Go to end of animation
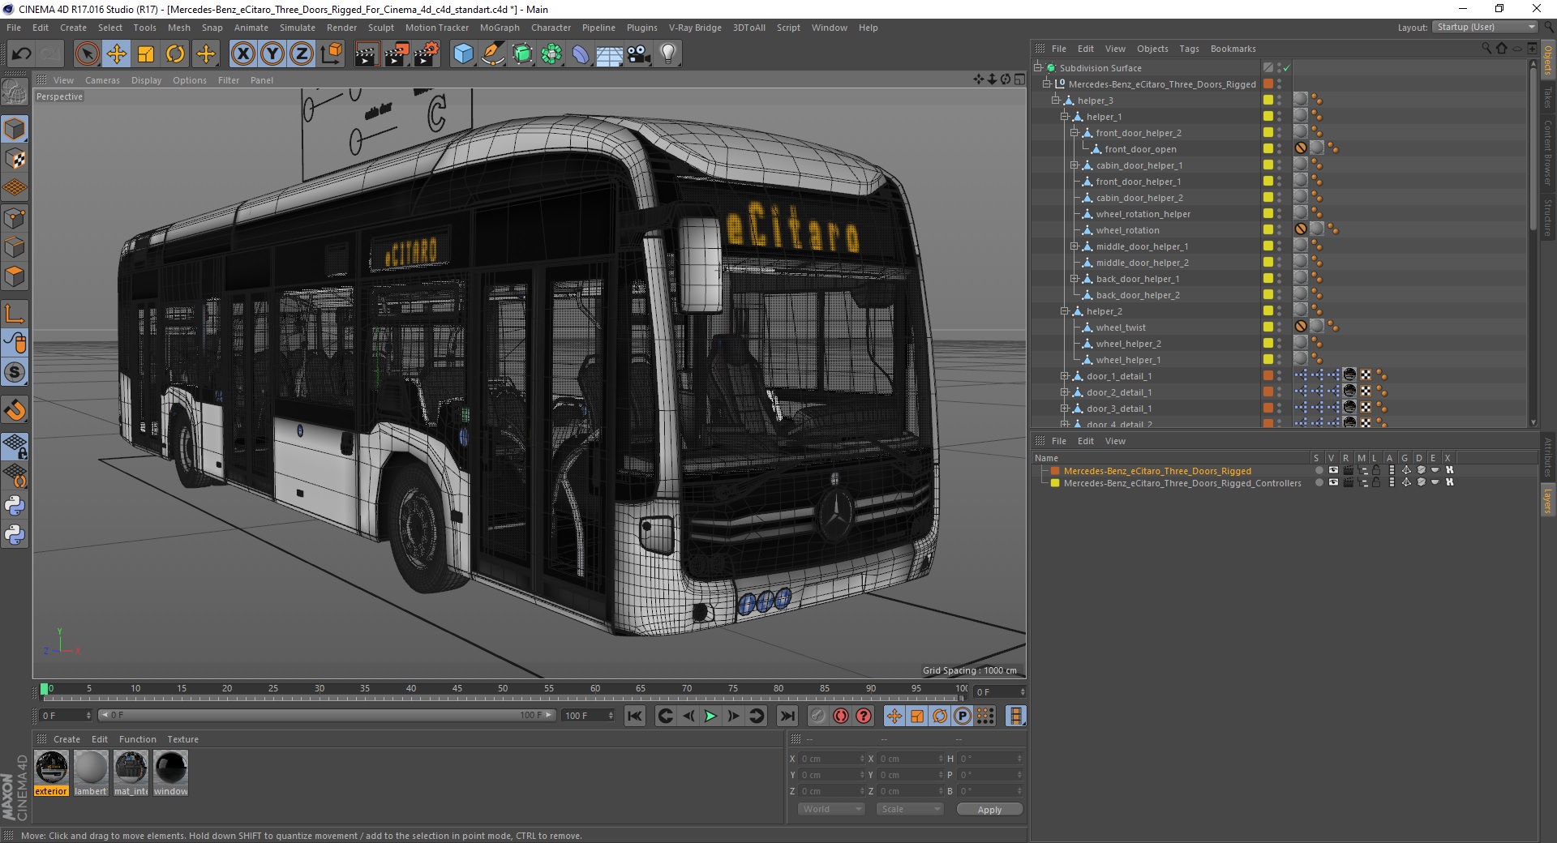This screenshot has width=1557, height=843. pos(787,716)
